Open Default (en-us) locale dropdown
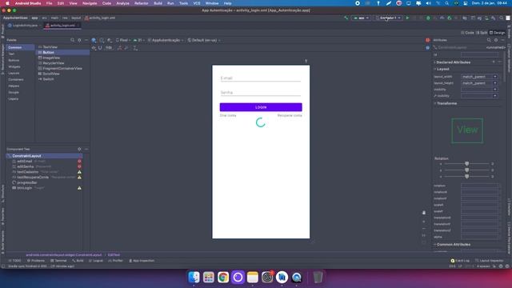This screenshot has height=288, width=512. pyautogui.click(x=203, y=40)
